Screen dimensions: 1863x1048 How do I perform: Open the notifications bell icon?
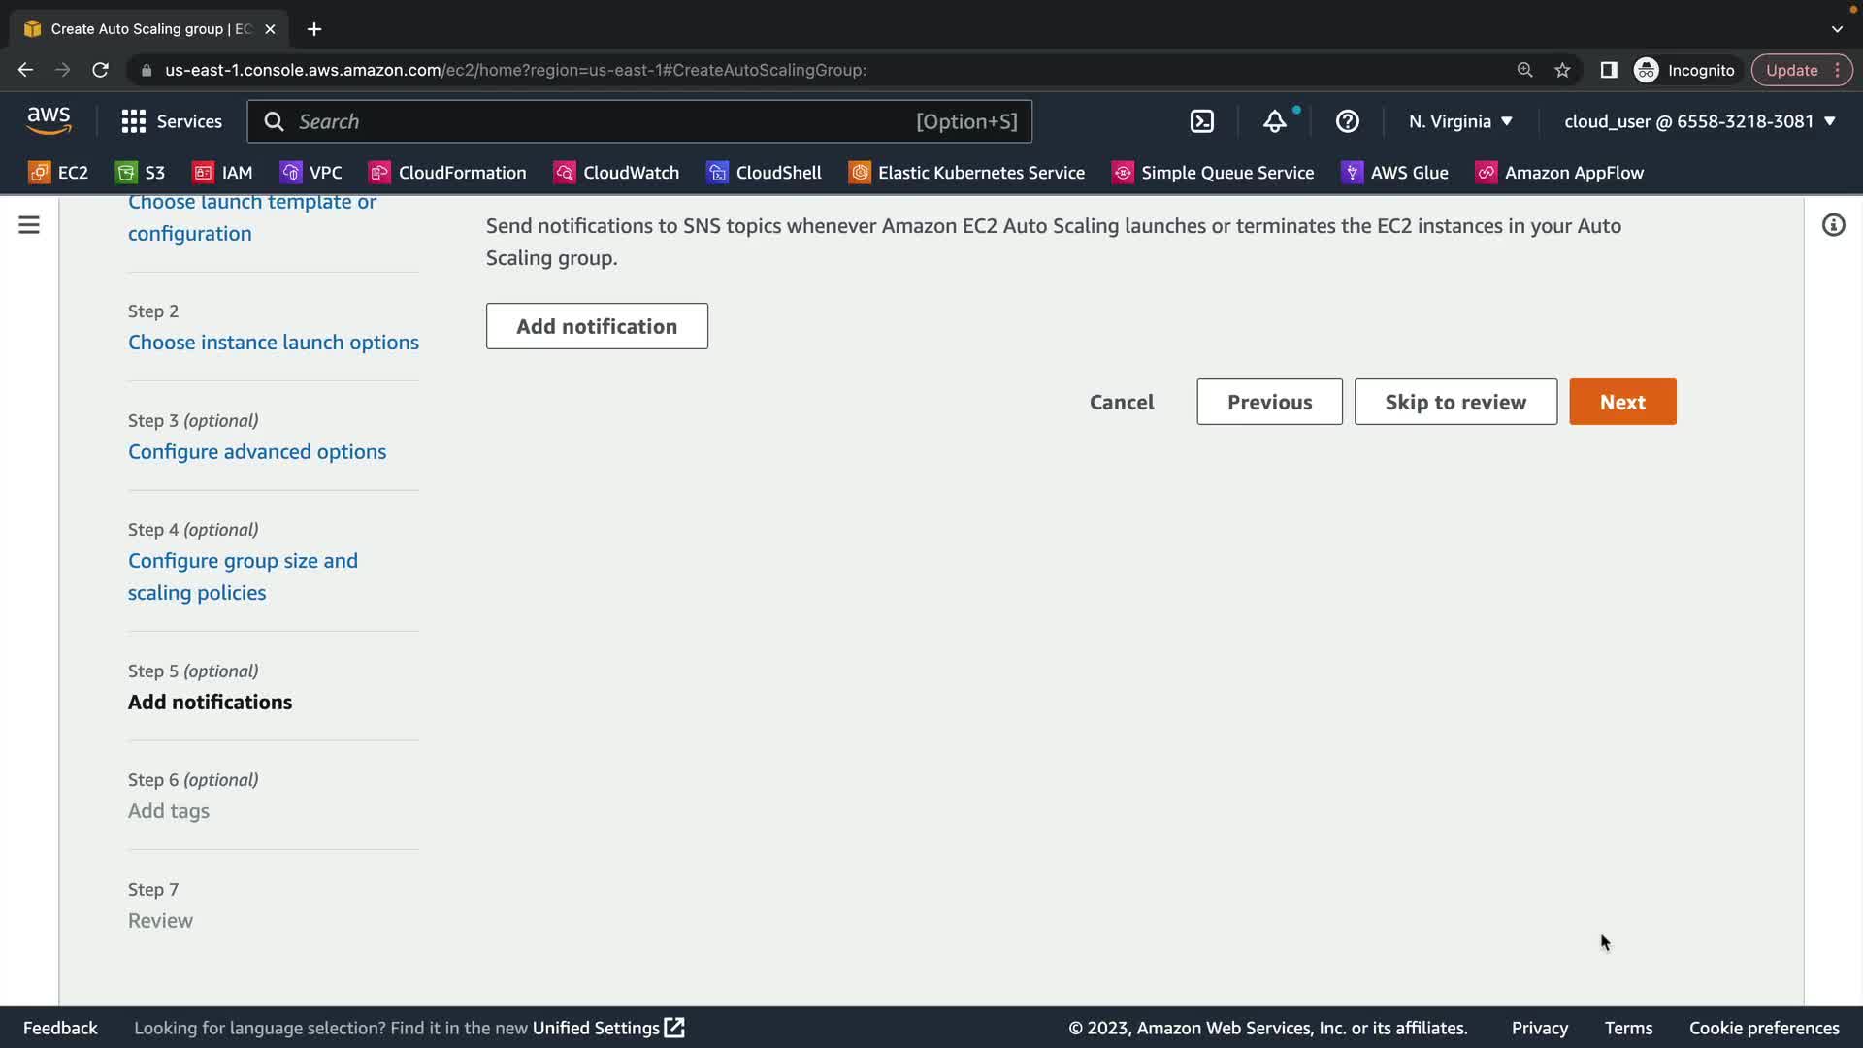[1274, 121]
